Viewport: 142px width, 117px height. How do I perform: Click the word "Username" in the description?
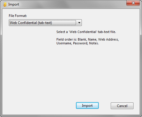64,43
